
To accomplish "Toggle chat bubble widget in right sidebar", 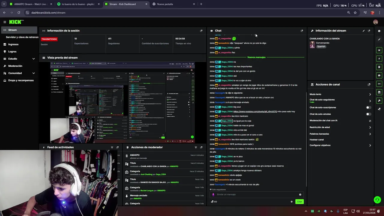I will [379, 75].
